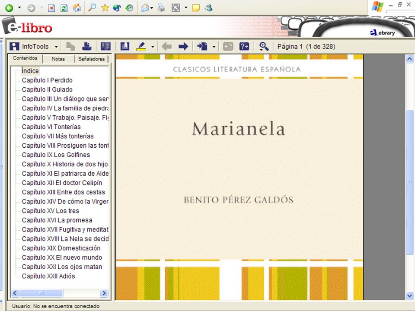The width and height of the screenshot is (415, 311).
Task: Print the document with the e-libro printer icon
Action: click(x=86, y=47)
